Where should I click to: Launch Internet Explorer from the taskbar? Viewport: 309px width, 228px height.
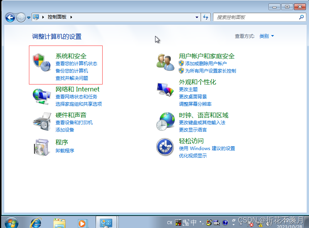(35, 223)
